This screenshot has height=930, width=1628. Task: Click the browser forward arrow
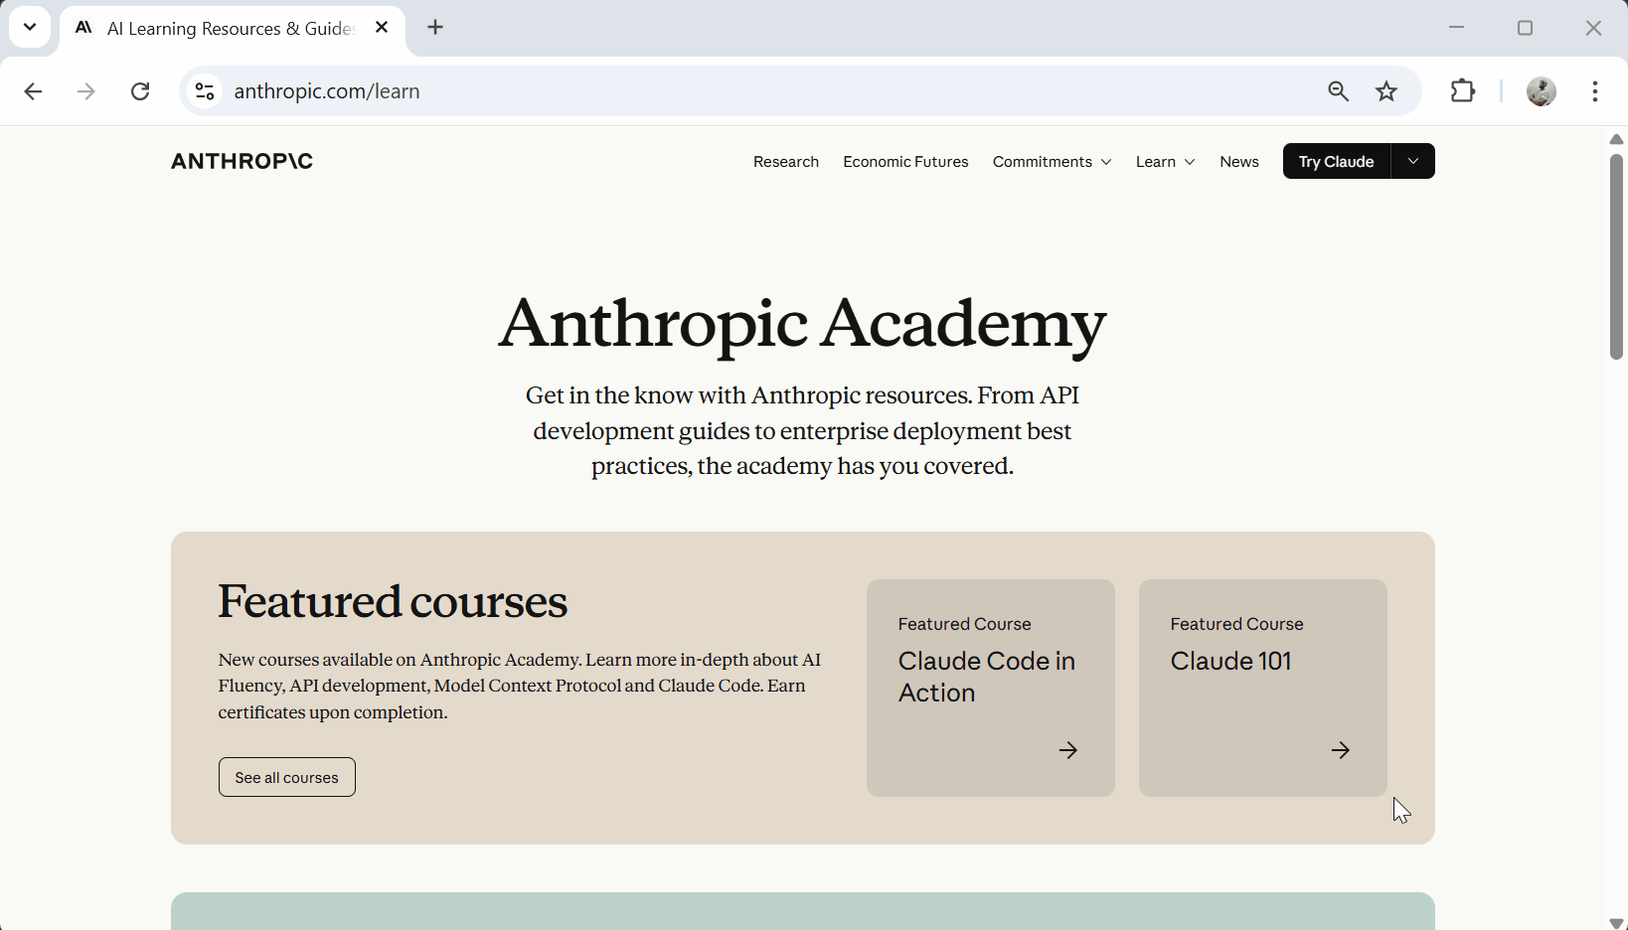point(86,91)
